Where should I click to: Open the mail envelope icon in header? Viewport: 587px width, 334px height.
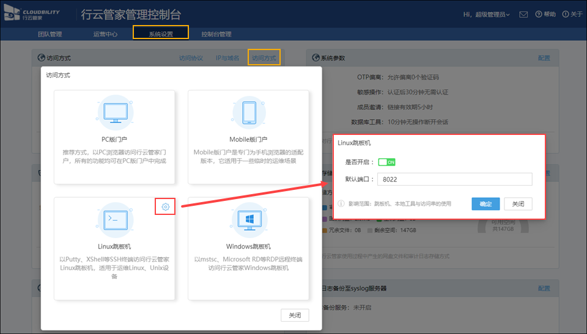(x=523, y=15)
